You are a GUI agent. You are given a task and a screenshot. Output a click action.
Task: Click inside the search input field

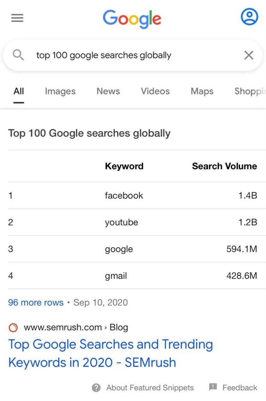pos(126,55)
